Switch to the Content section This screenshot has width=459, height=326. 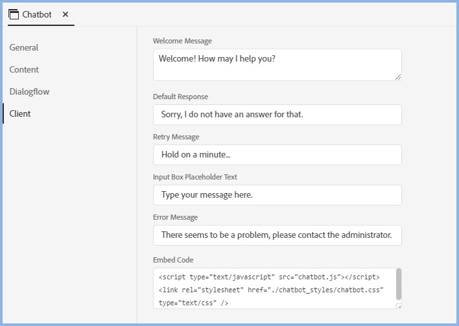(24, 69)
